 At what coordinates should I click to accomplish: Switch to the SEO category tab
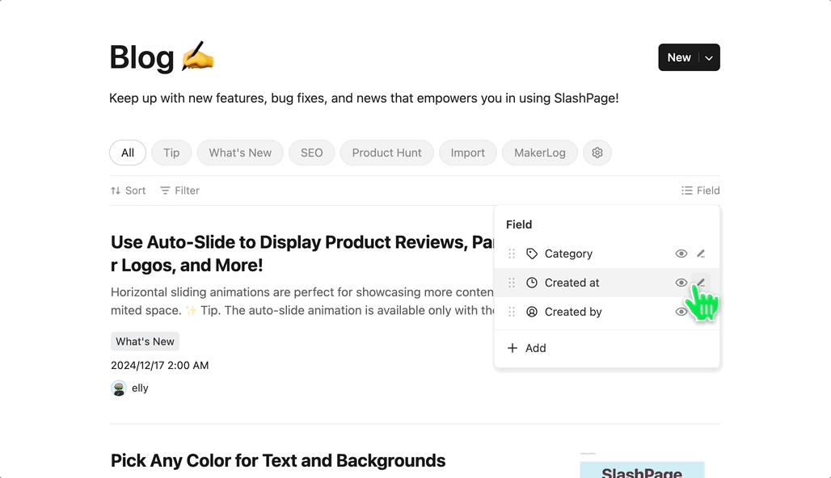[x=312, y=153]
